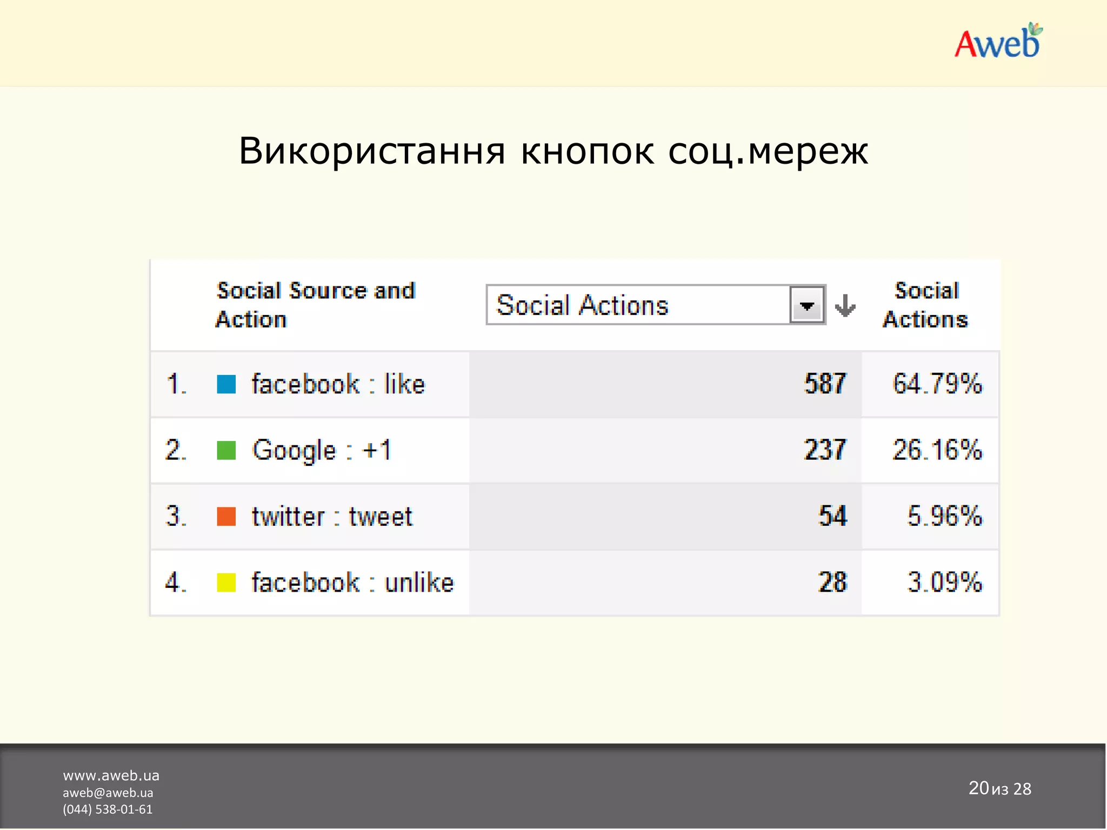Click the sort descending arrow icon
The height and width of the screenshot is (830, 1107).
tap(845, 306)
